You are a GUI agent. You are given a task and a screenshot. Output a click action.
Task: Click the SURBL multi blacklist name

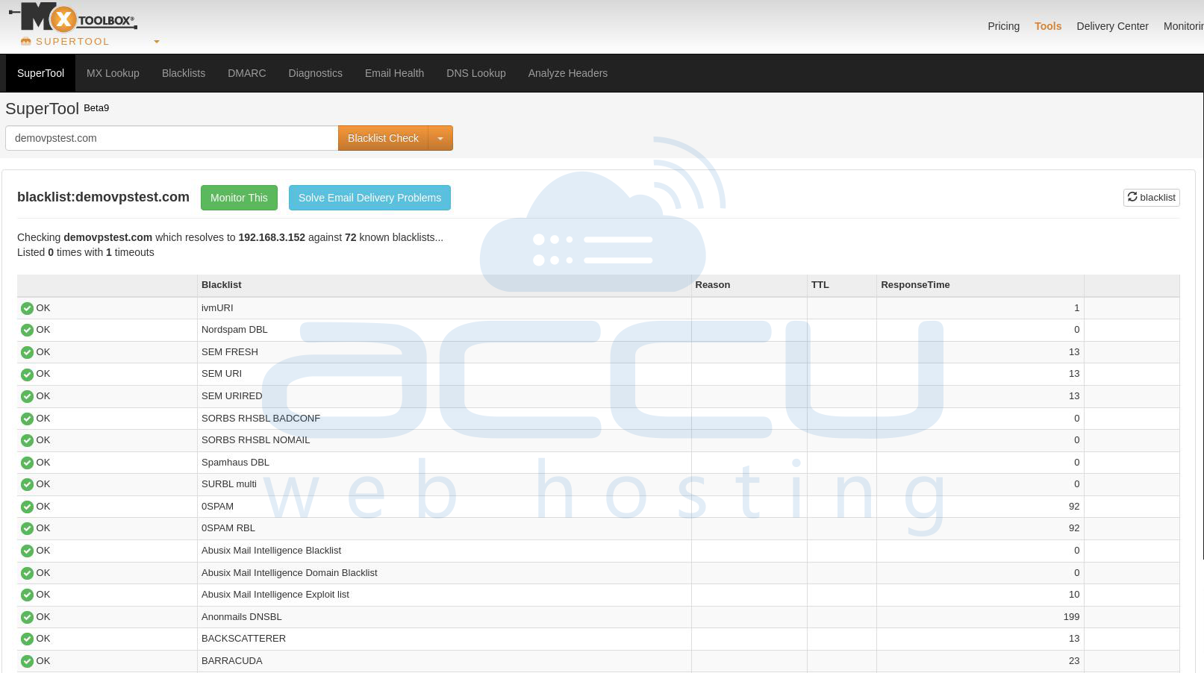point(229,483)
